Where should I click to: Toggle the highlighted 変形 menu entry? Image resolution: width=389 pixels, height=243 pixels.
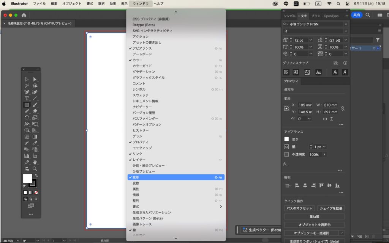pos(176,177)
